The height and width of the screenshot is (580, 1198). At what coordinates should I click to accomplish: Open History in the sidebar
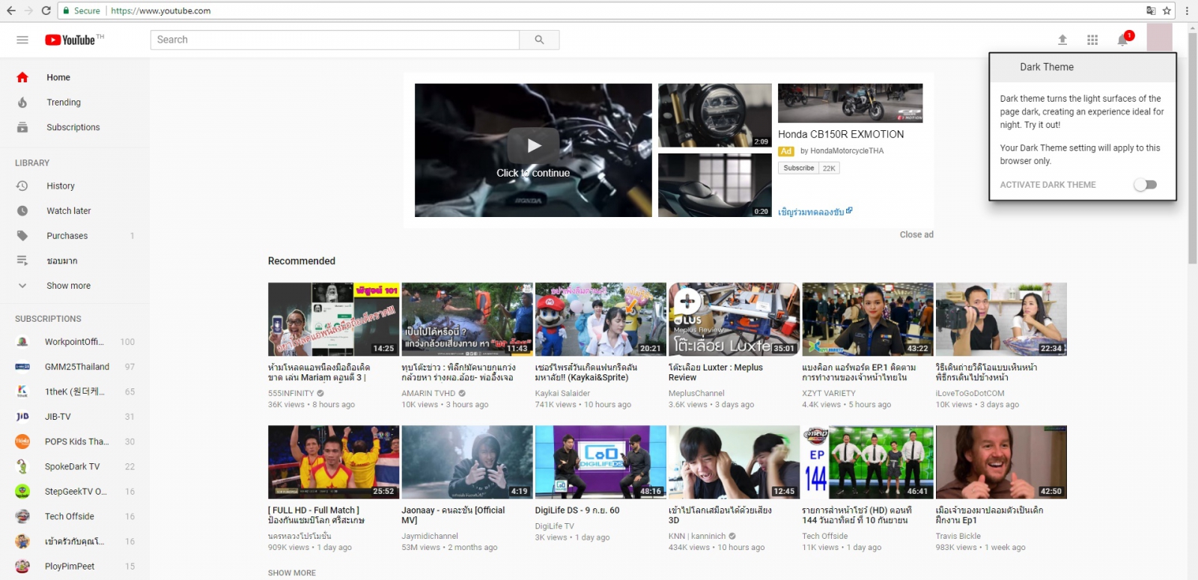point(61,186)
